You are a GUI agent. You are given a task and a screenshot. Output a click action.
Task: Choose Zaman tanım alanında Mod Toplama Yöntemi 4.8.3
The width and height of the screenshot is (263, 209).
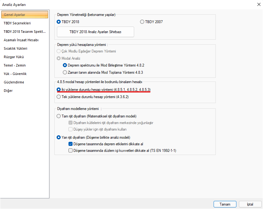coord(65,72)
